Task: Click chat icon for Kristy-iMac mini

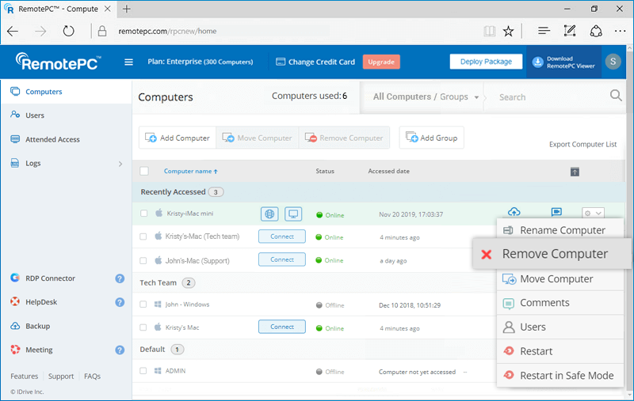Action: tap(556, 212)
